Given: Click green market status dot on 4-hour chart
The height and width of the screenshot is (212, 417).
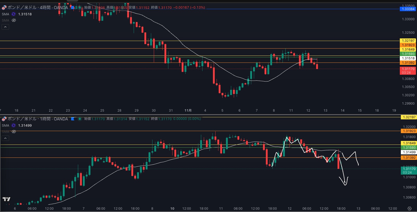Looking at the screenshot, I should (80, 8).
